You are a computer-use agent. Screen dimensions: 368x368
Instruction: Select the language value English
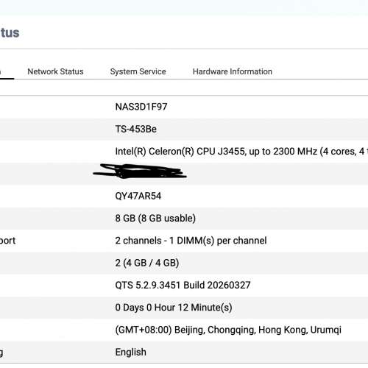(131, 352)
